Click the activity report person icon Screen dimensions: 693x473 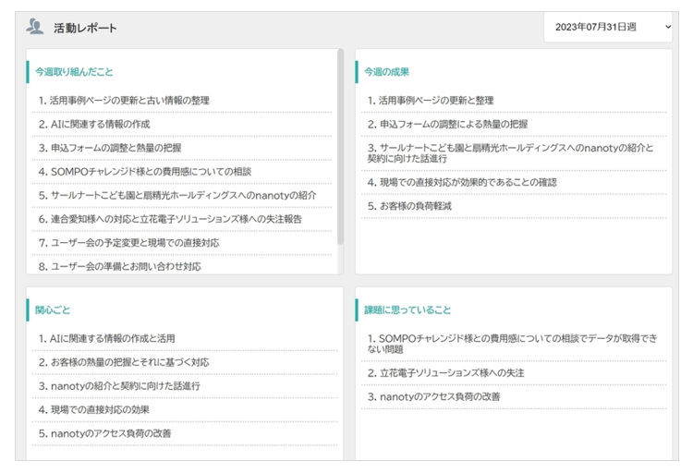tap(34, 27)
